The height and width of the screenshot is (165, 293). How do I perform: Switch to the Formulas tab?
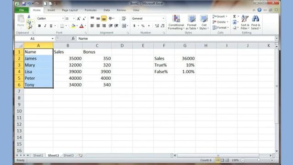pyautogui.click(x=91, y=10)
